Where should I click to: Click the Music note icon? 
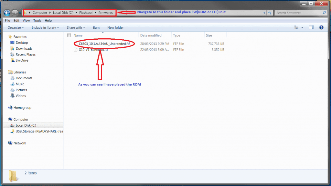12,84
